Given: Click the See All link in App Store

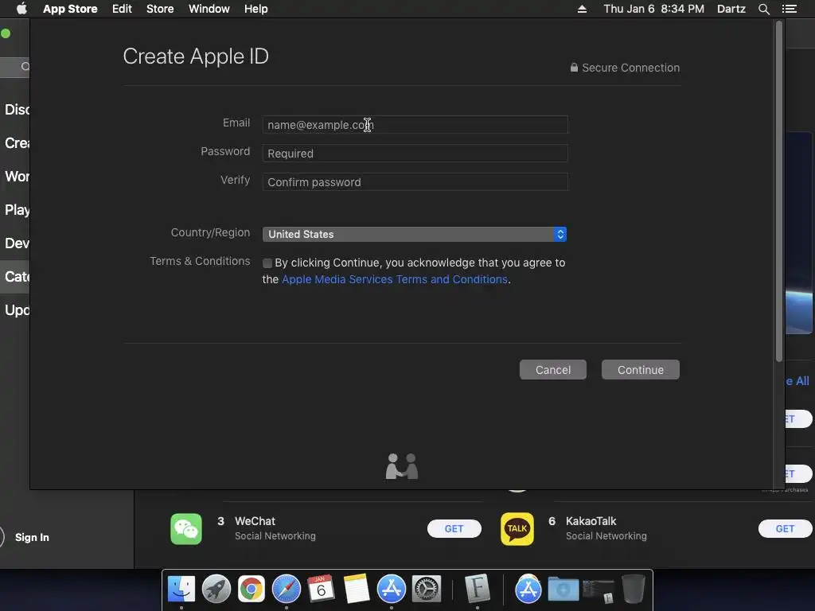Looking at the screenshot, I should tap(797, 381).
